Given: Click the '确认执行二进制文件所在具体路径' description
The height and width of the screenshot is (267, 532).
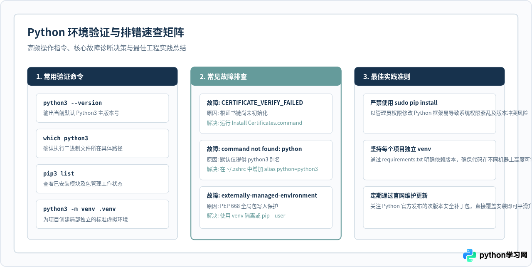Looking at the screenshot, I should pyautogui.click(x=83, y=148).
